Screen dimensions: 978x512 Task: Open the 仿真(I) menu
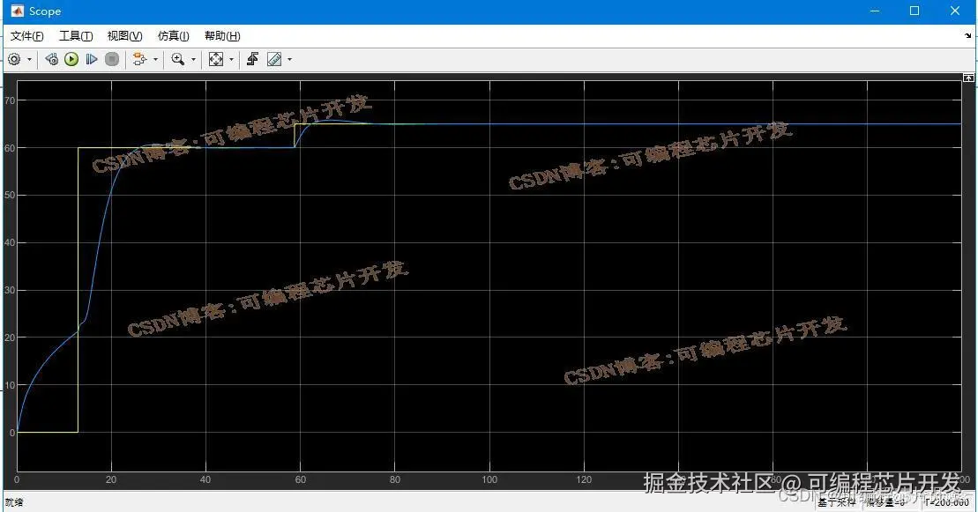click(x=174, y=36)
